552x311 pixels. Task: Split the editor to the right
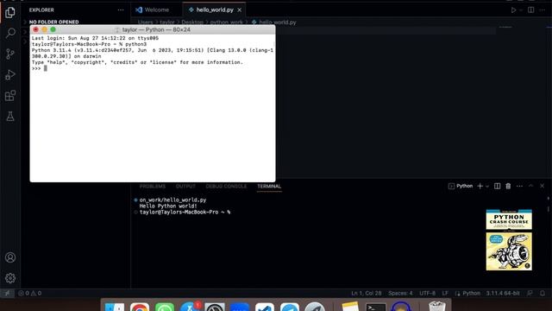[531, 10]
